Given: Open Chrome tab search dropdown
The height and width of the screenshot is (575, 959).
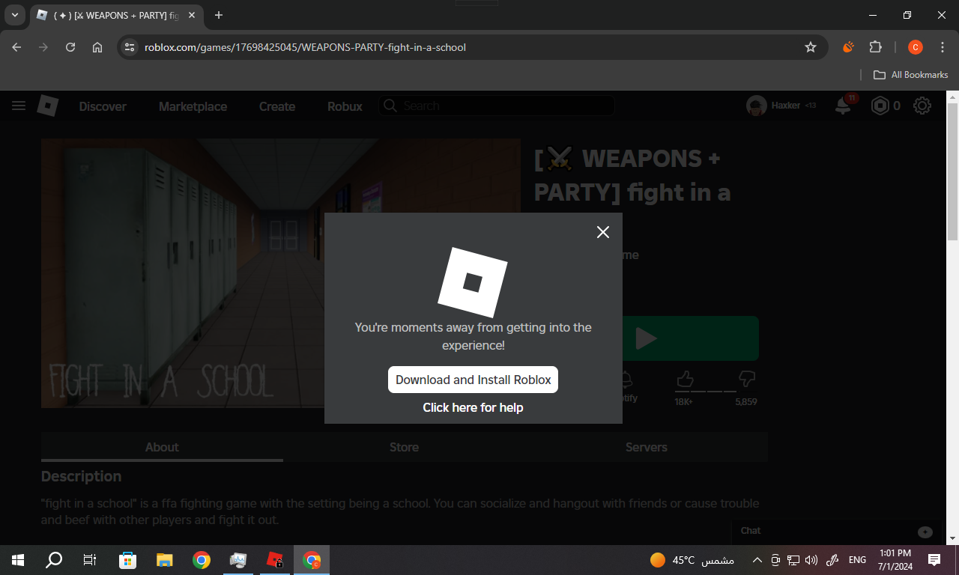Looking at the screenshot, I should click(x=14, y=15).
